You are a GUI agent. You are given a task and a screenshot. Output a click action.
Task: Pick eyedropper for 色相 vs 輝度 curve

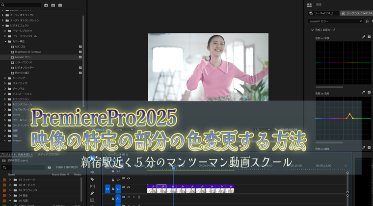click(x=363, y=148)
